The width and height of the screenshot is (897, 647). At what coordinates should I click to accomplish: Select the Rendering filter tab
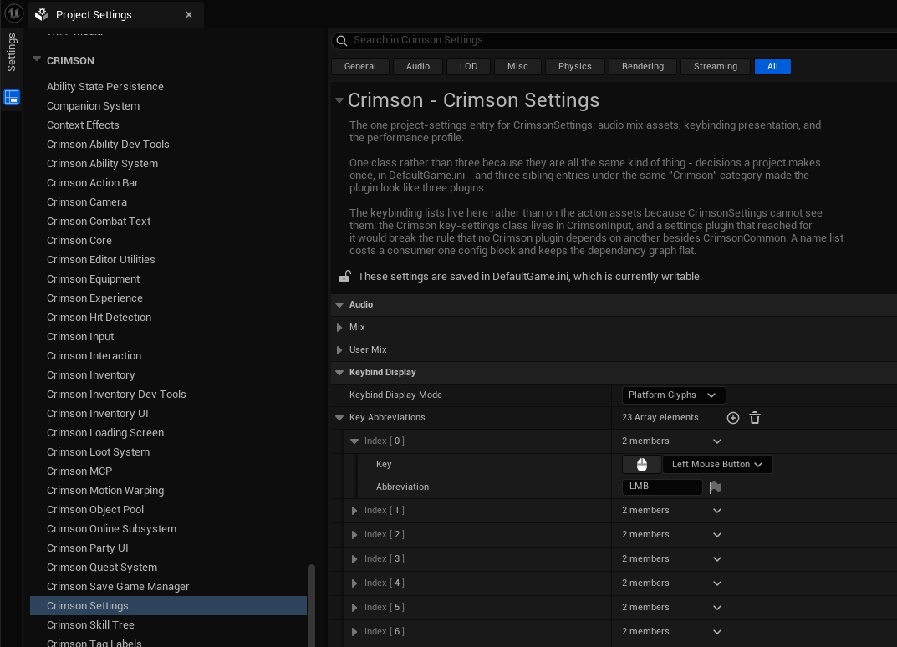point(643,66)
